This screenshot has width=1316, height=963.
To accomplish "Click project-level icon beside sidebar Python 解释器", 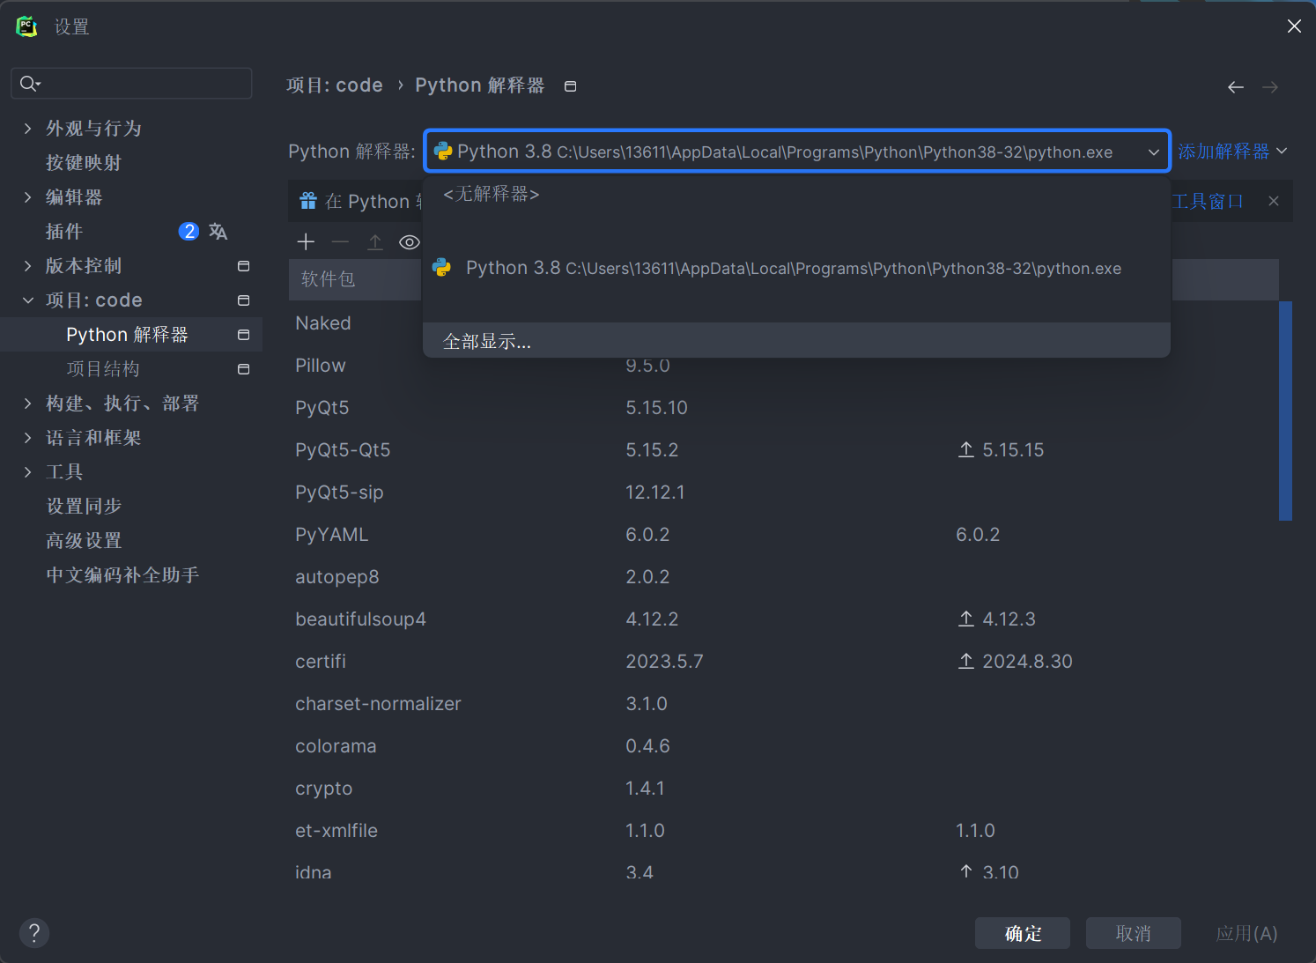I will 244,335.
